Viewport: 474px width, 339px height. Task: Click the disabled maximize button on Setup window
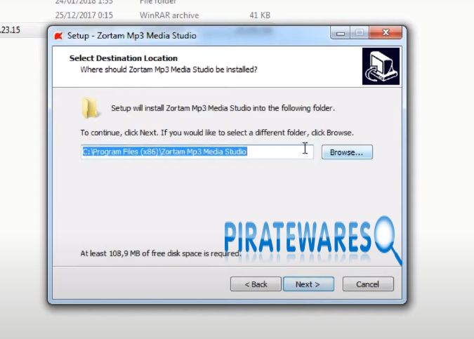[x=360, y=33]
